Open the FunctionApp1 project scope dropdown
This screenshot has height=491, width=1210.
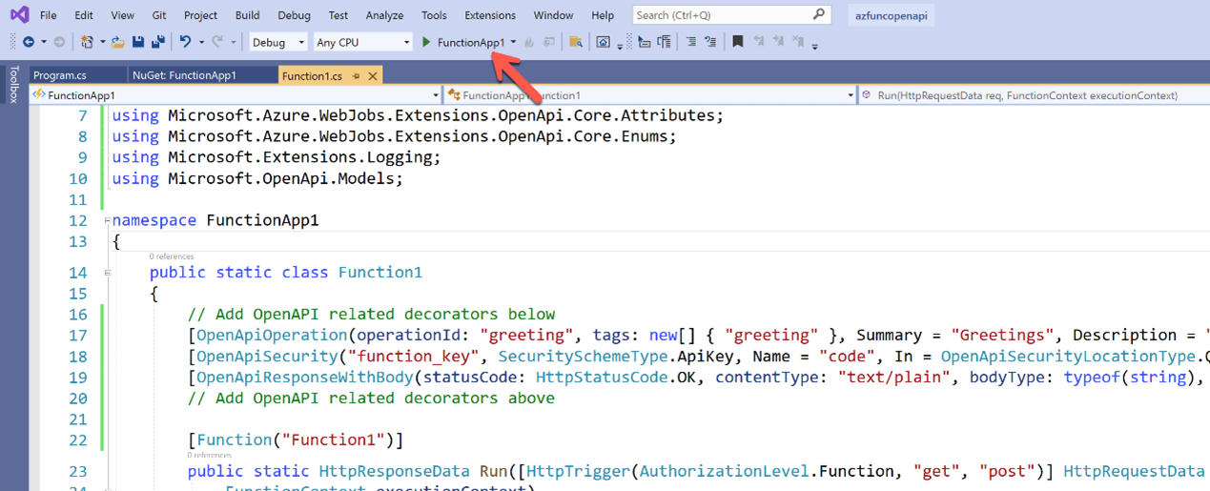click(x=236, y=95)
